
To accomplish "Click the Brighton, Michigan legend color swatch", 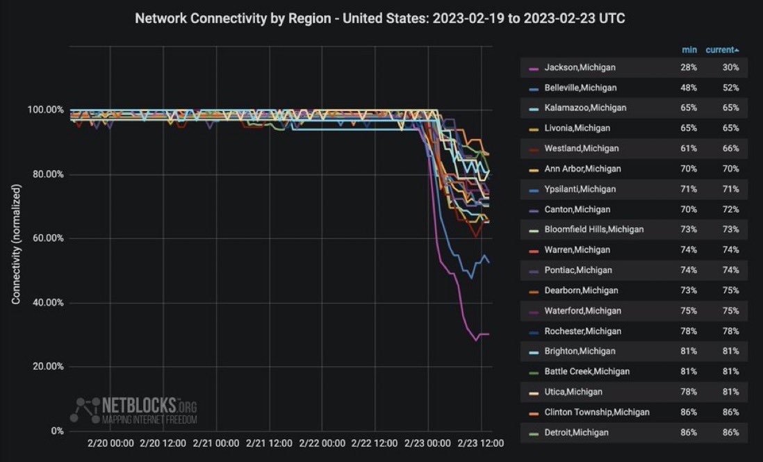I will click(534, 353).
